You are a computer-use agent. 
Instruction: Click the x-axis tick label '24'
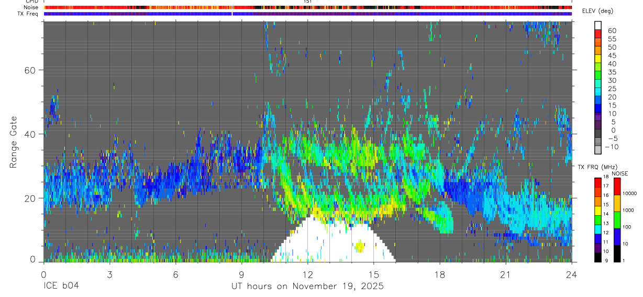click(572, 274)
